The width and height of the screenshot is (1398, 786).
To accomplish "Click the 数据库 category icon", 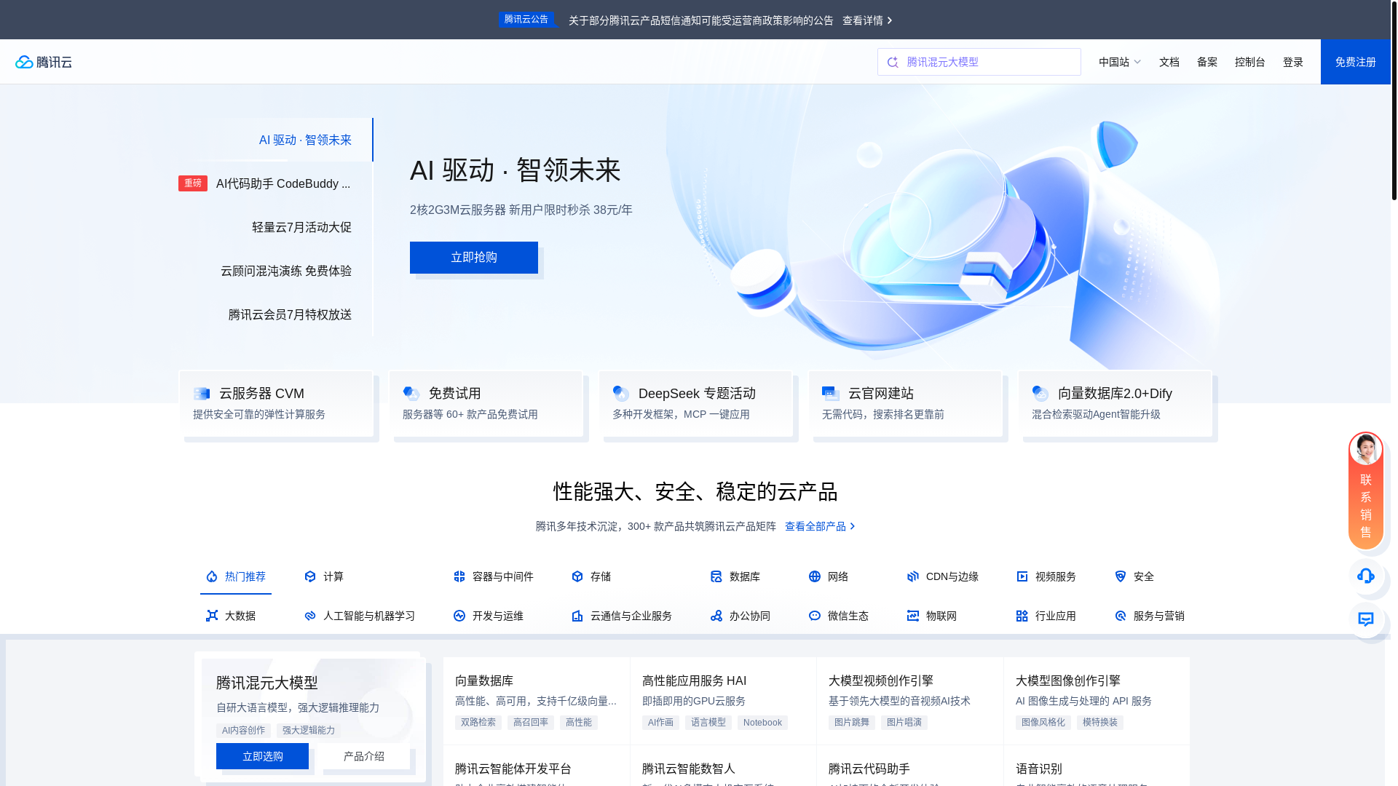I will click(716, 576).
